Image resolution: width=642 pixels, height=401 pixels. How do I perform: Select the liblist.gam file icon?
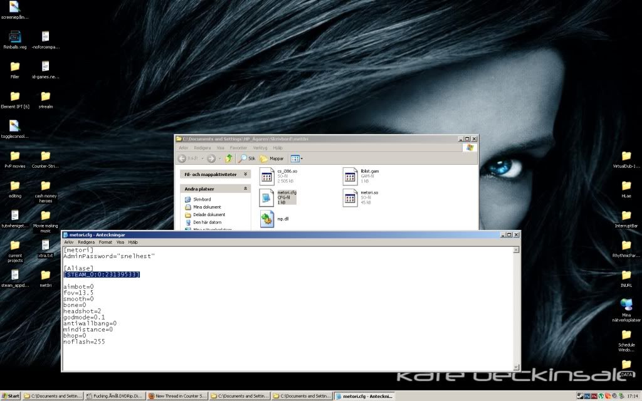[x=350, y=176]
